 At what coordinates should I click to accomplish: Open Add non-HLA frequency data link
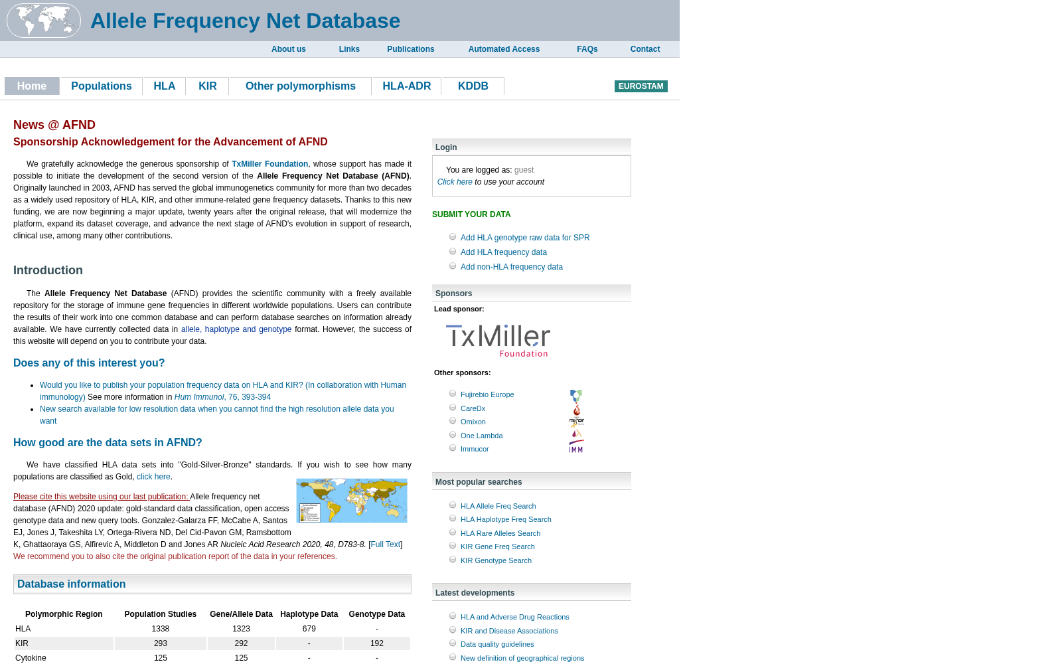pos(512,267)
